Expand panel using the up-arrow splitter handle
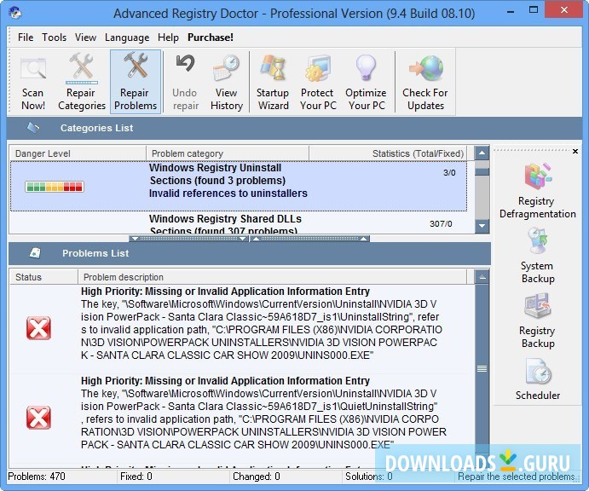The image size is (589, 491). tap(309, 239)
